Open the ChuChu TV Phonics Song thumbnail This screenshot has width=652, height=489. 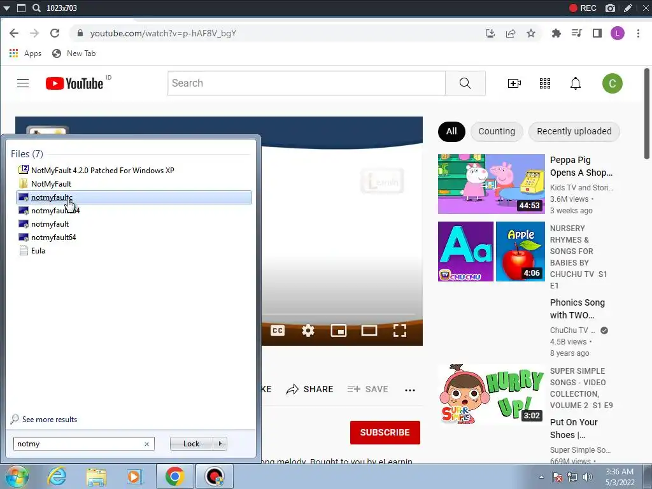point(491,252)
